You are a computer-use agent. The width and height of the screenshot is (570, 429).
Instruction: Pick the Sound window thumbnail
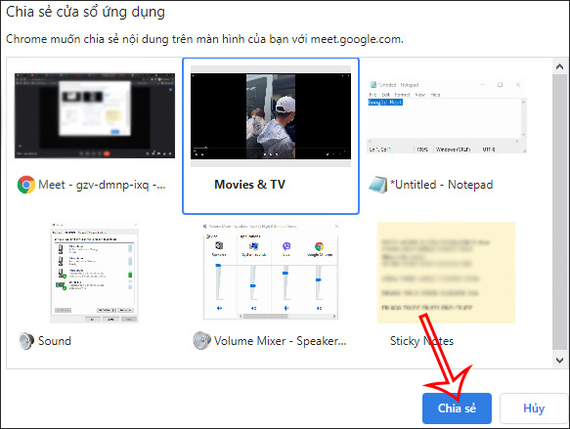[94, 273]
